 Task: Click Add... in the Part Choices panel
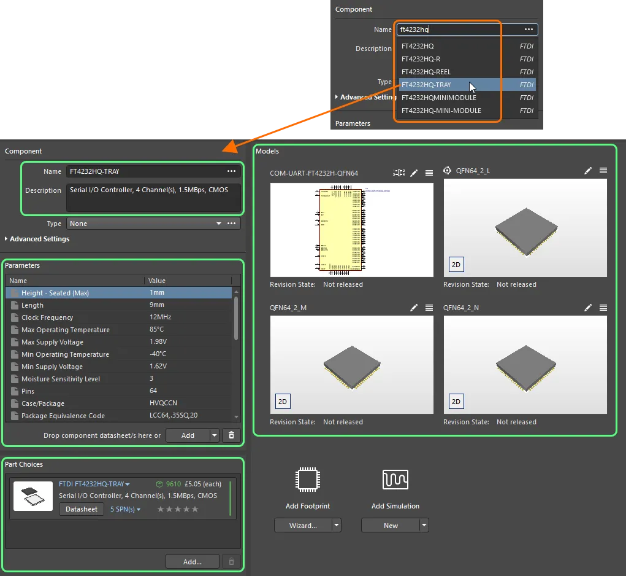point(191,561)
